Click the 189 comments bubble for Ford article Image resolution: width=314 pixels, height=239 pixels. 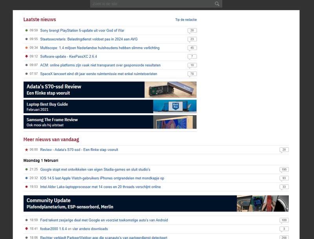click(284, 221)
